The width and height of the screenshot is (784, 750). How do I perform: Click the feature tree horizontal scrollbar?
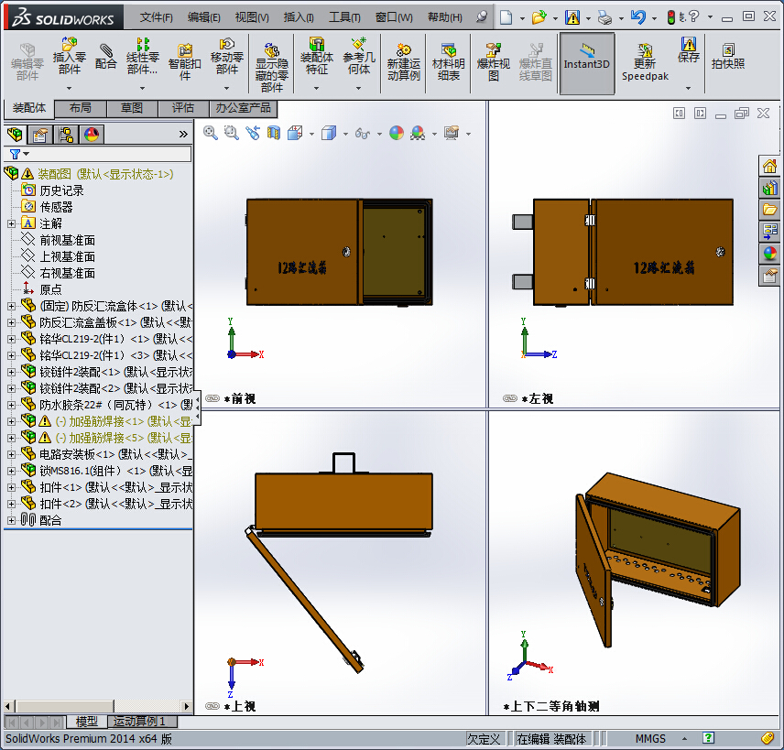(x=98, y=706)
